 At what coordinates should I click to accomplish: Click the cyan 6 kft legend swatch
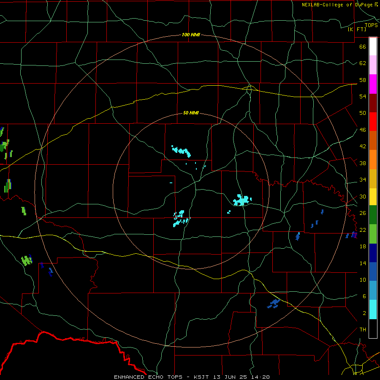373,309
